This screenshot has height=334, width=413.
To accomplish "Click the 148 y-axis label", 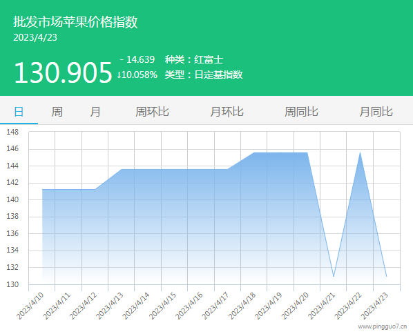I will pos(12,132).
